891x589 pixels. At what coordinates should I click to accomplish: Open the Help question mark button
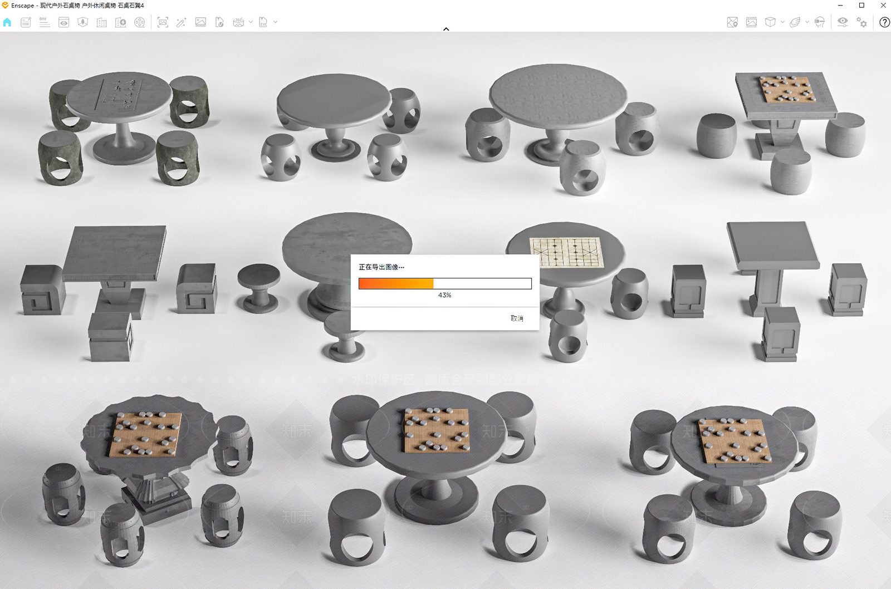pos(884,22)
